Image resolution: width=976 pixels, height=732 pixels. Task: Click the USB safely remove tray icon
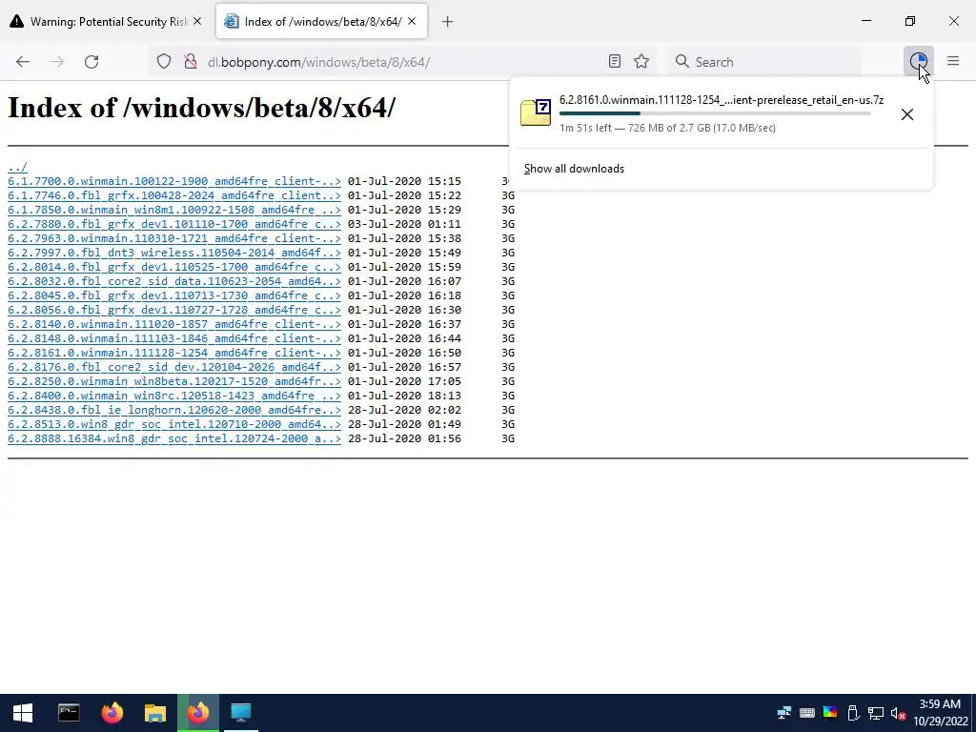coord(853,713)
